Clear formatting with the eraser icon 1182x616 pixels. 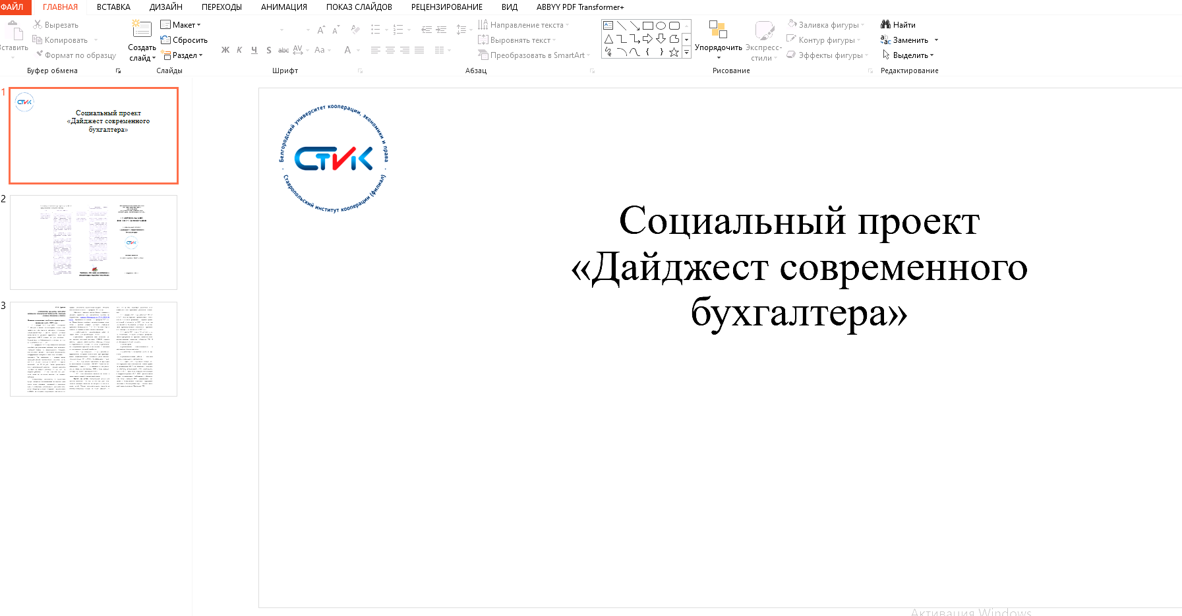[x=355, y=30]
